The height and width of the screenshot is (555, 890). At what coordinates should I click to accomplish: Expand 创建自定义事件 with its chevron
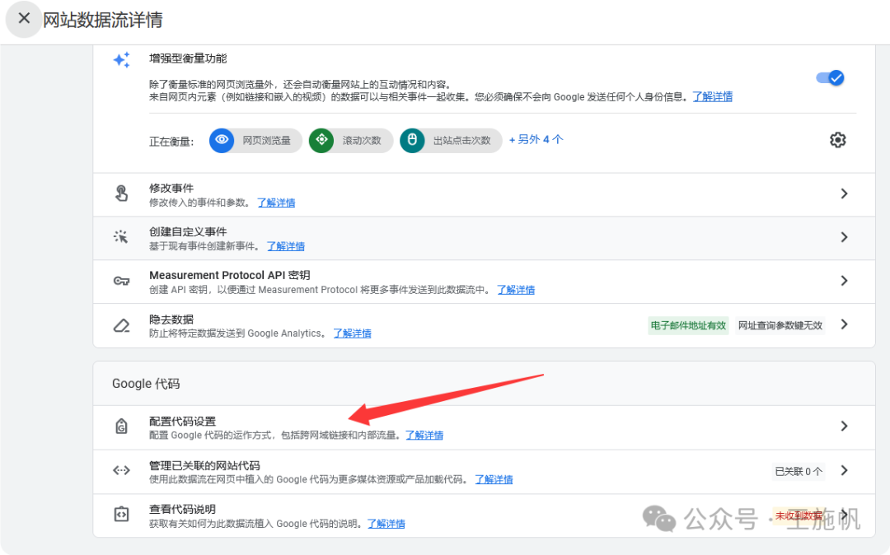(x=844, y=237)
